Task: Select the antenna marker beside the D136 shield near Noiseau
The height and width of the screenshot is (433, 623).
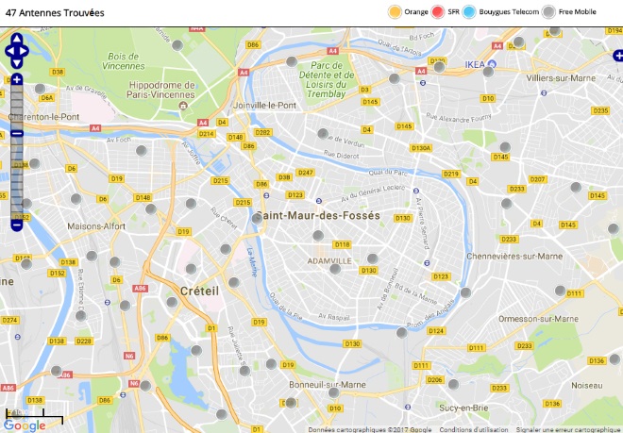Action: pyautogui.click(x=615, y=359)
